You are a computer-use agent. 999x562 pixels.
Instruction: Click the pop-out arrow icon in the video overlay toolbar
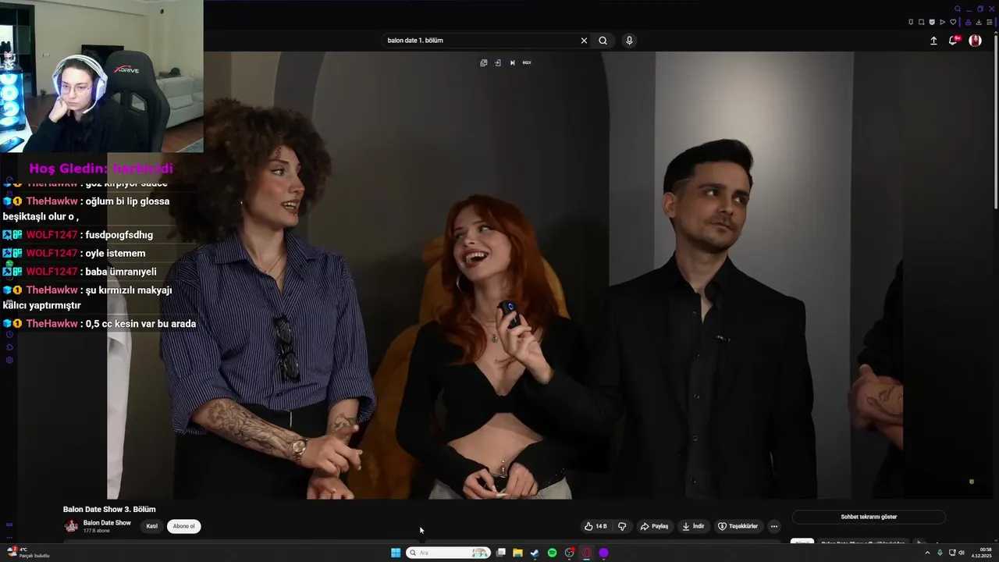point(498,62)
